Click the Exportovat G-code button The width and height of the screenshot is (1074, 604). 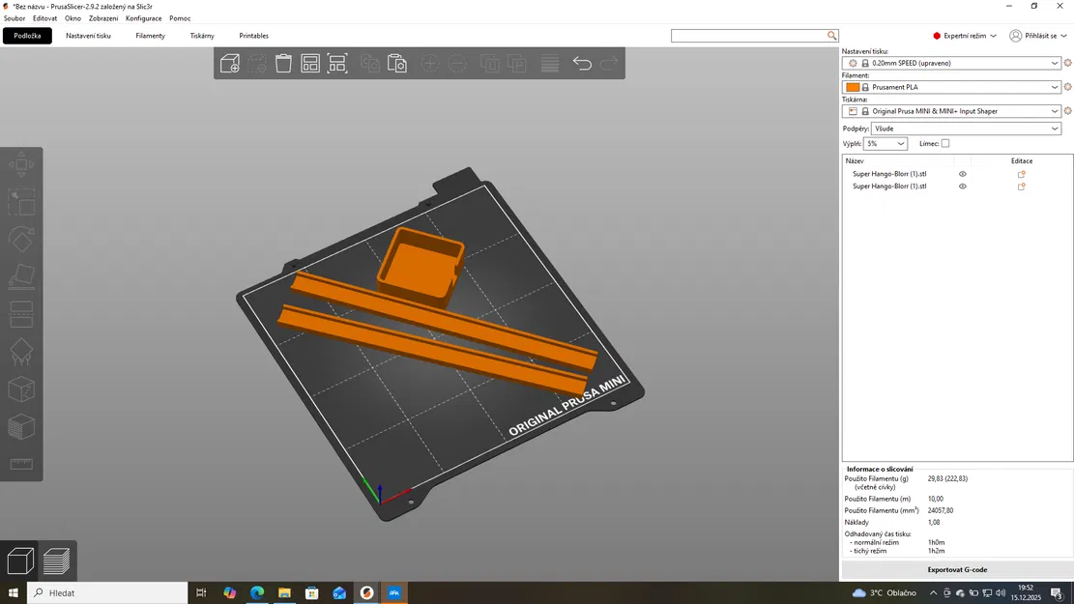955,569
